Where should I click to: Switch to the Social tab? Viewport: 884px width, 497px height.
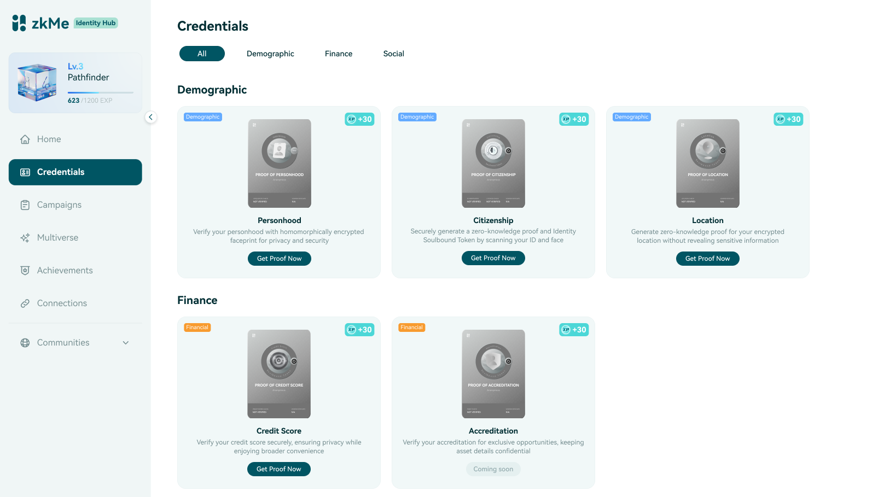coord(393,53)
